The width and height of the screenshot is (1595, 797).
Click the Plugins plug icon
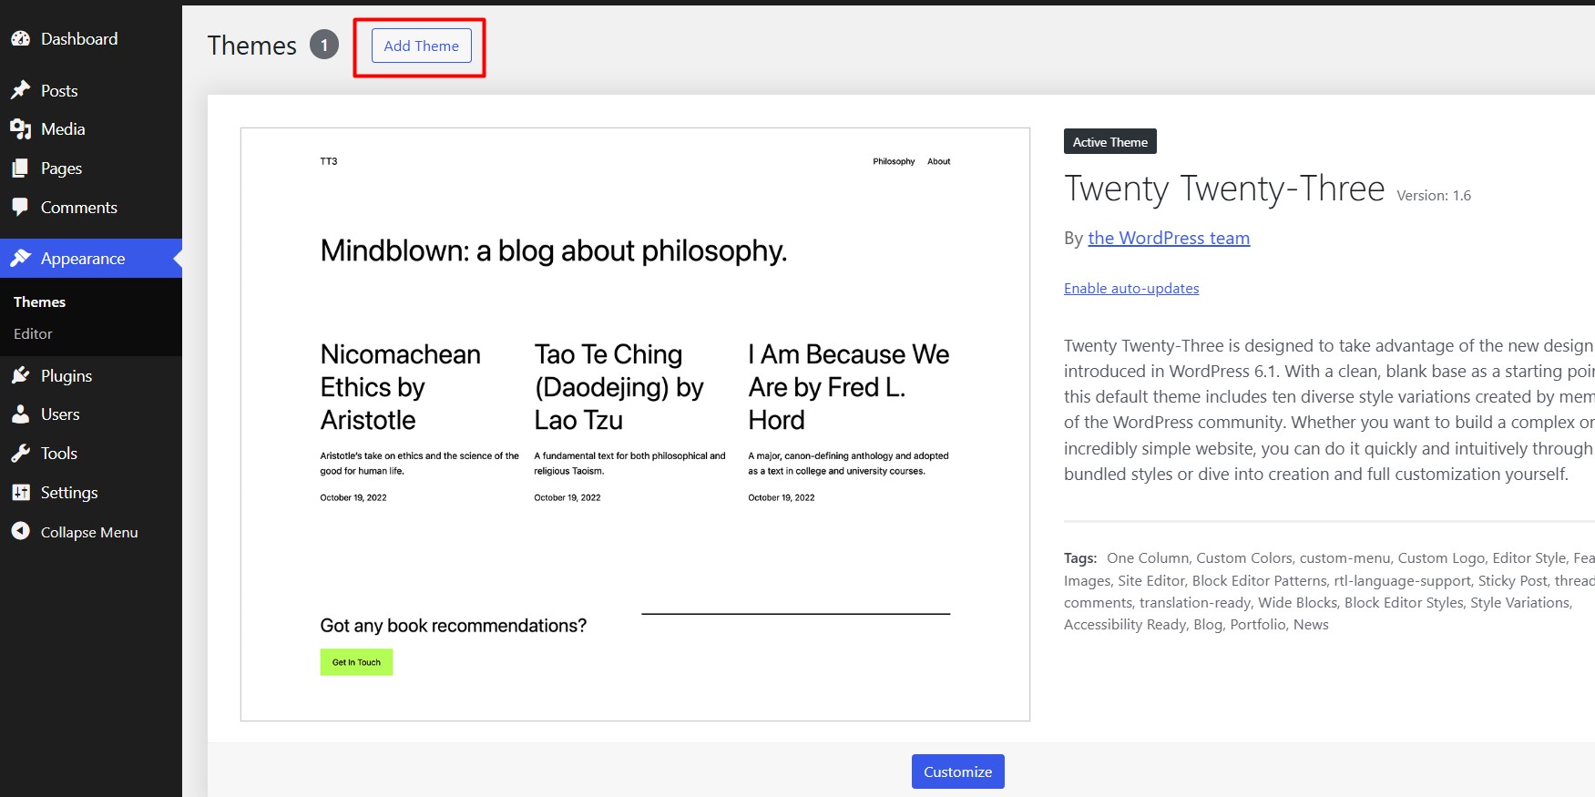coord(20,375)
